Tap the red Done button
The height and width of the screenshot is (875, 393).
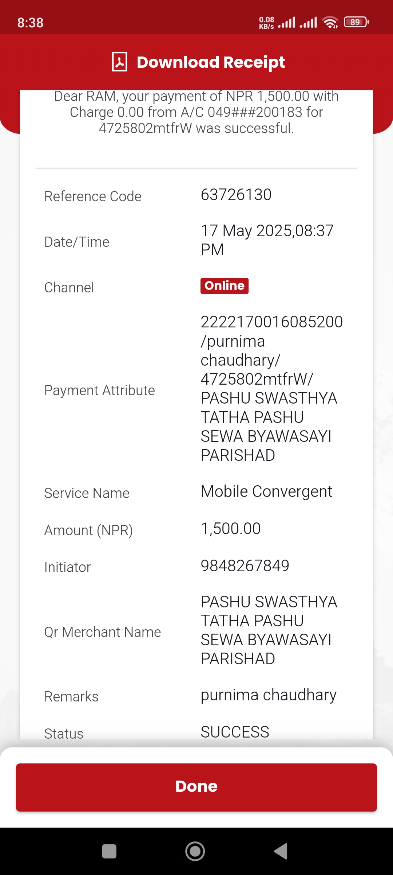click(196, 787)
